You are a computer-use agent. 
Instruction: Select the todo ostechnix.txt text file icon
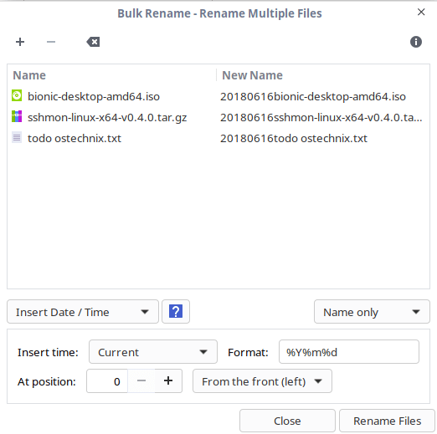(x=17, y=137)
